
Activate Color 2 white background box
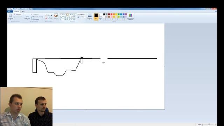tap(101, 17)
